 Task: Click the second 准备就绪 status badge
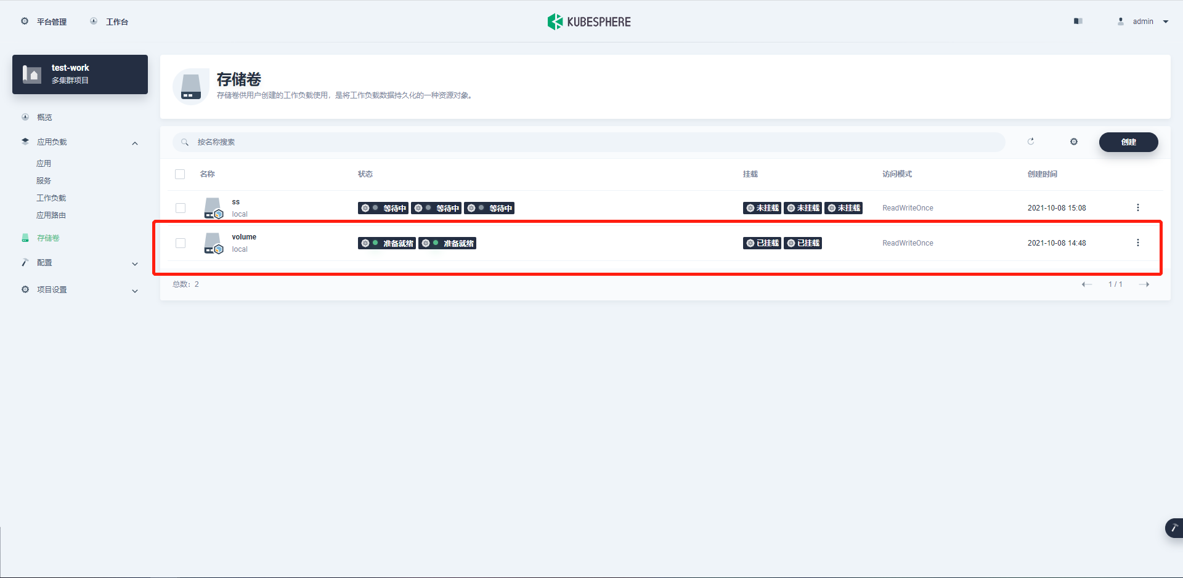[x=447, y=243]
